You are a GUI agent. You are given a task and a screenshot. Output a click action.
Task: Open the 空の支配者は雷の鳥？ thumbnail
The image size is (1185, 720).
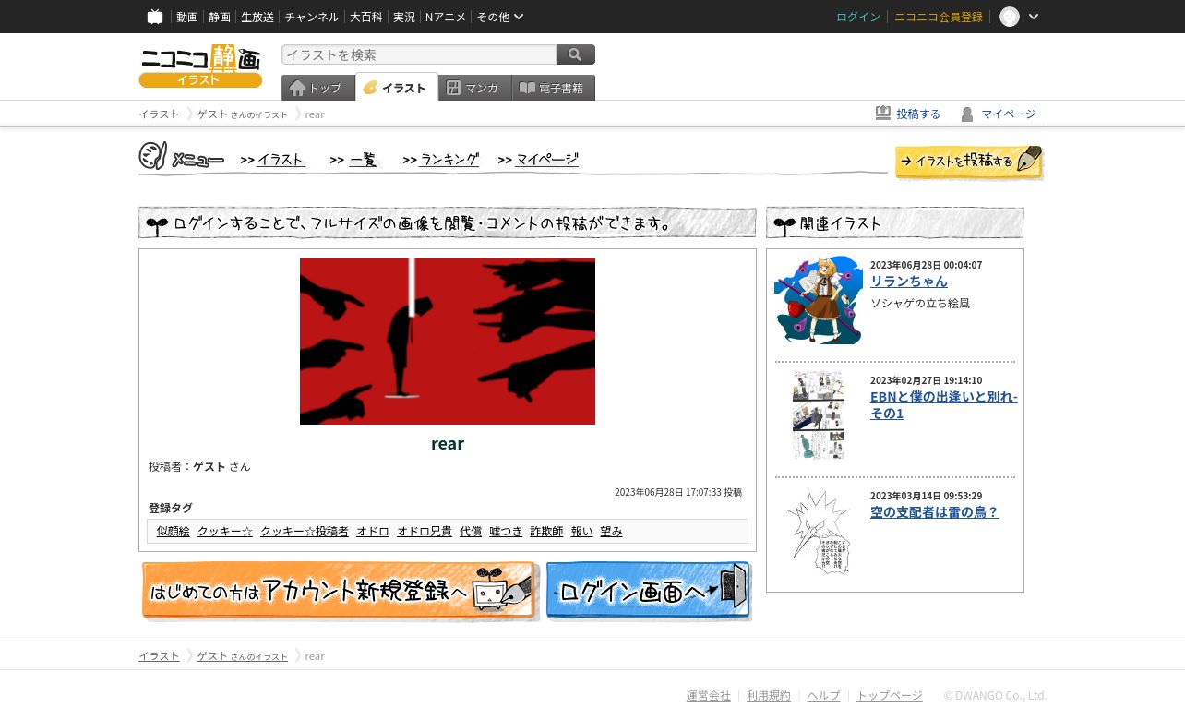pyautogui.click(x=819, y=532)
